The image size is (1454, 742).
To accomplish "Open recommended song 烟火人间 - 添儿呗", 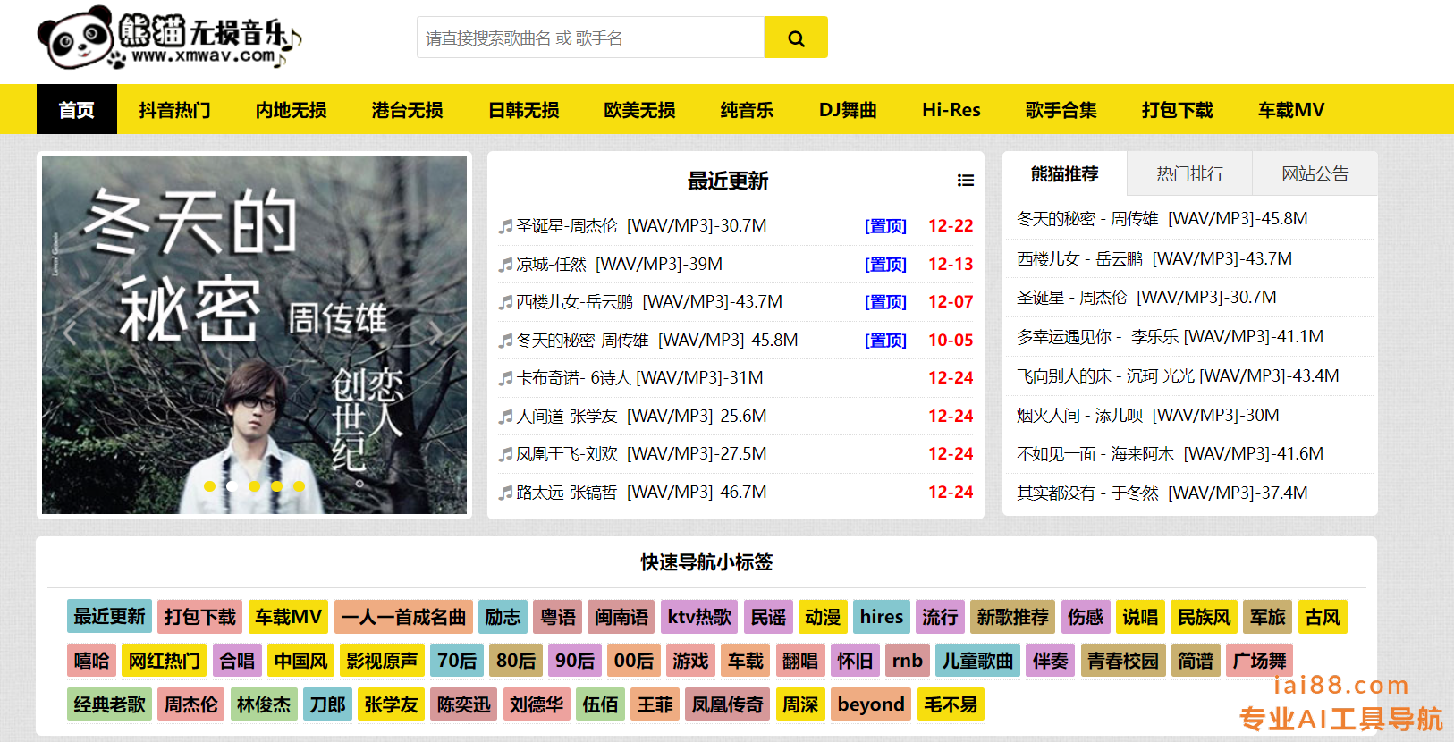I will coord(1148,416).
